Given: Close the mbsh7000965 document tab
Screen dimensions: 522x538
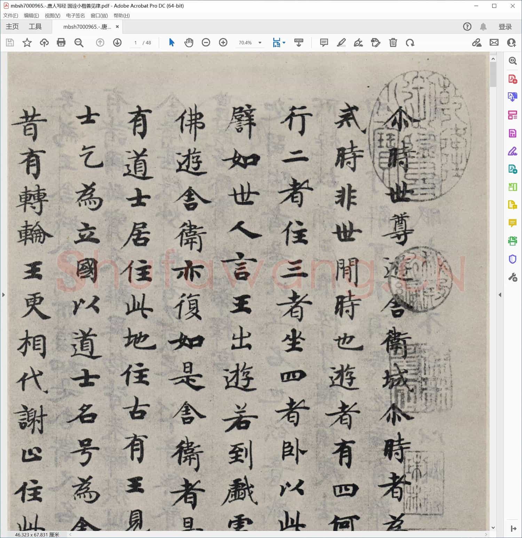Looking at the screenshot, I should (x=117, y=26).
